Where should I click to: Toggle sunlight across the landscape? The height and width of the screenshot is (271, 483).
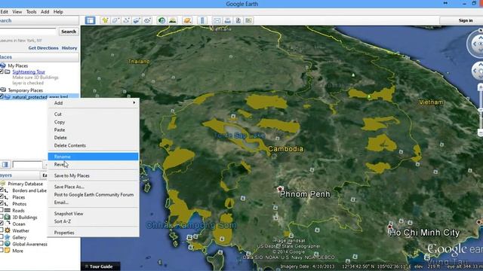click(173, 20)
